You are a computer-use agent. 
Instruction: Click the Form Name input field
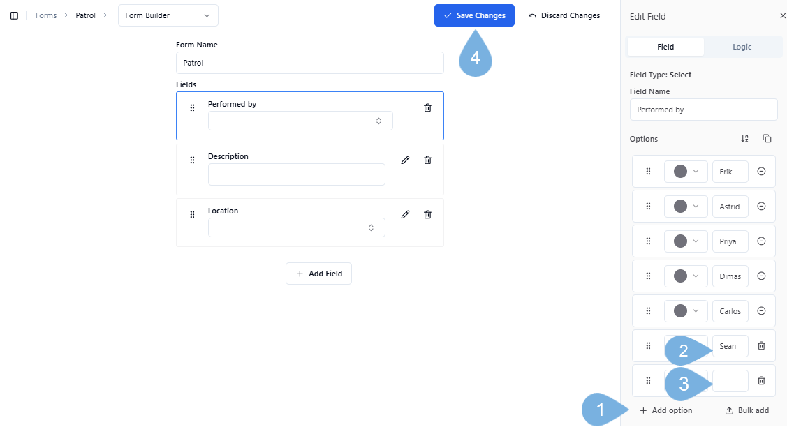tap(309, 63)
